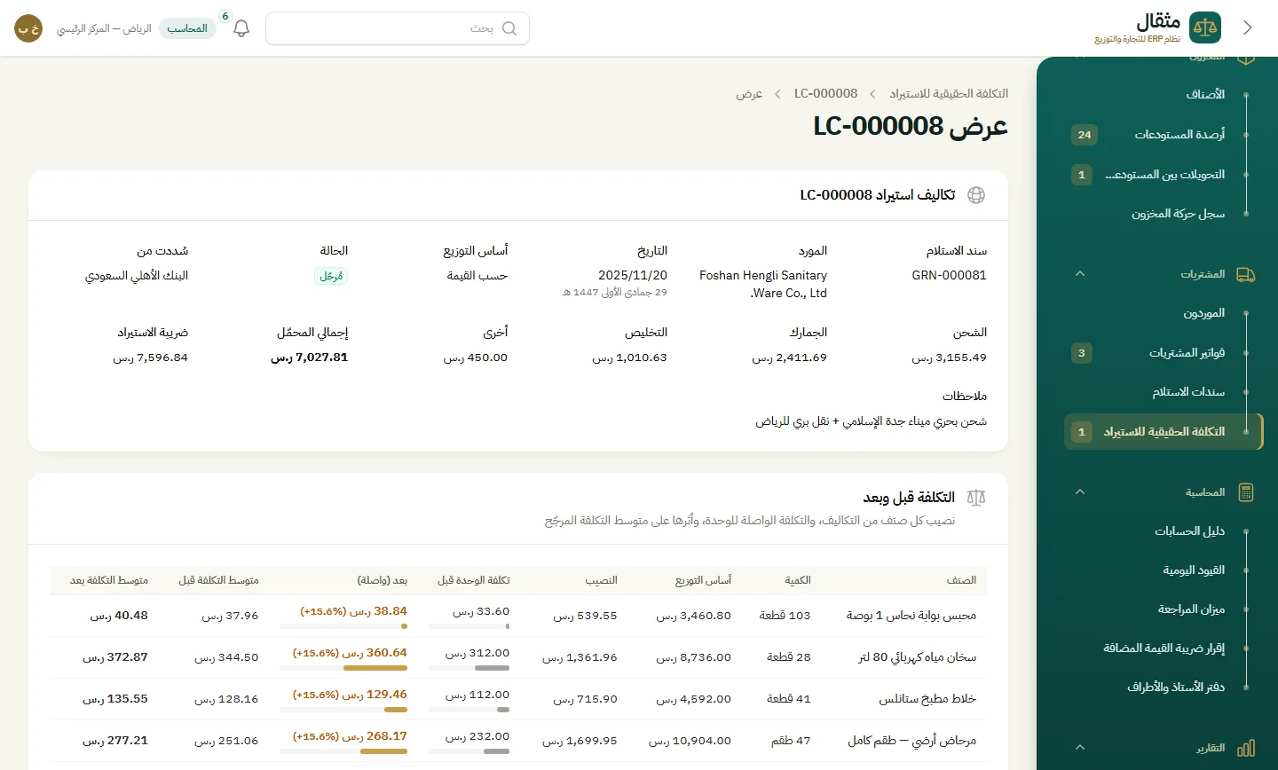
Task: Open دفتر الأستاذ والأطراف in sidebar
Action: [x=1163, y=687]
